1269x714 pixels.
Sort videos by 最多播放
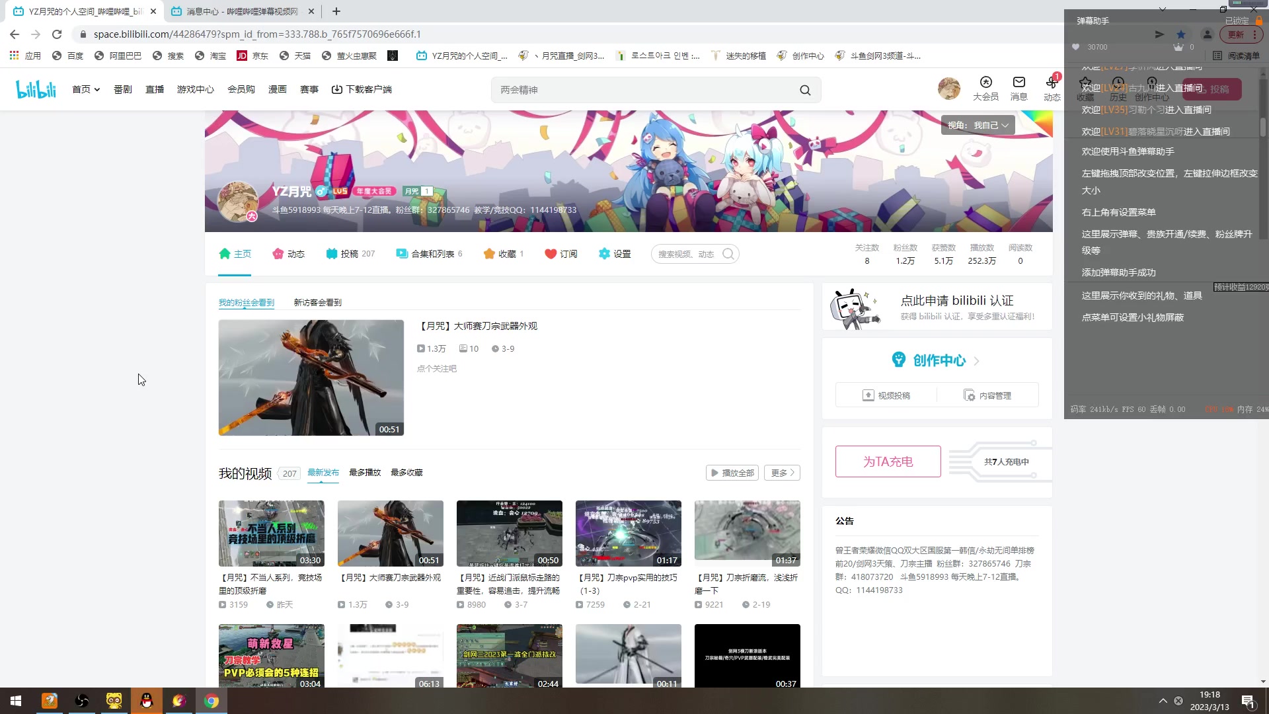point(365,473)
